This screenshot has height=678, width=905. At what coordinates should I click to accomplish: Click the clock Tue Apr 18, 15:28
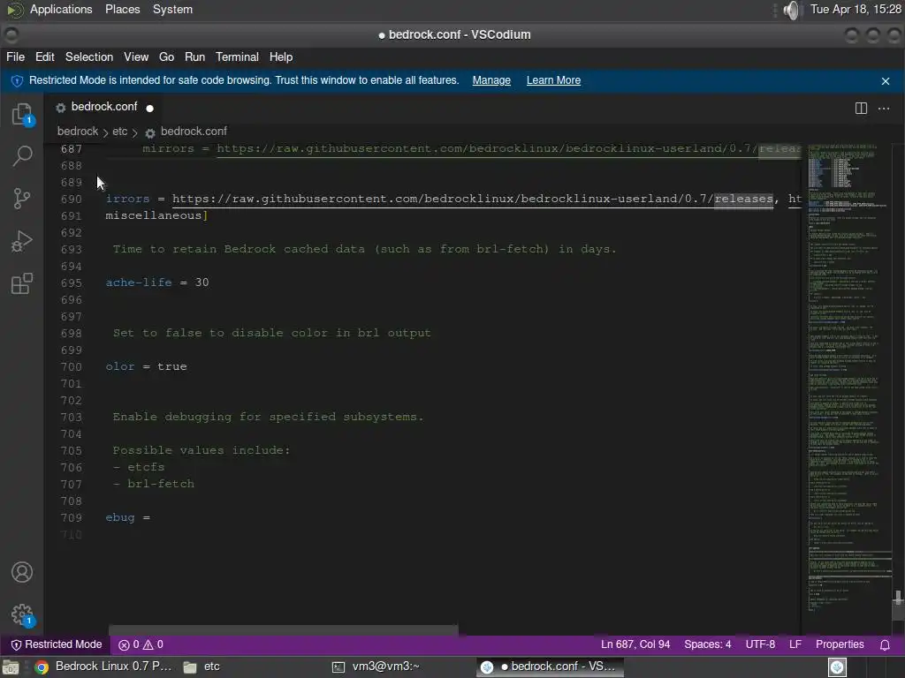[856, 10]
